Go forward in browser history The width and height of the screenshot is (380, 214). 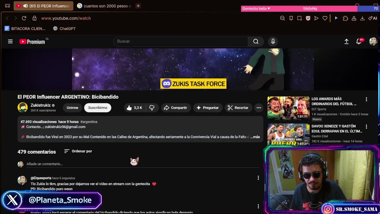click(15, 18)
